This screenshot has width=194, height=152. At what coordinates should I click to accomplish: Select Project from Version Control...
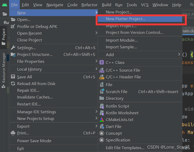coord(140,32)
